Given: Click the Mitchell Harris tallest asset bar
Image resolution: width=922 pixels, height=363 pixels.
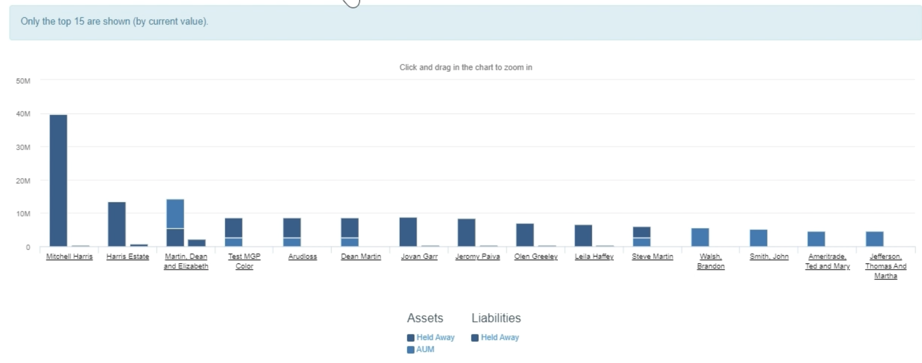Looking at the screenshot, I should pyautogui.click(x=58, y=181).
